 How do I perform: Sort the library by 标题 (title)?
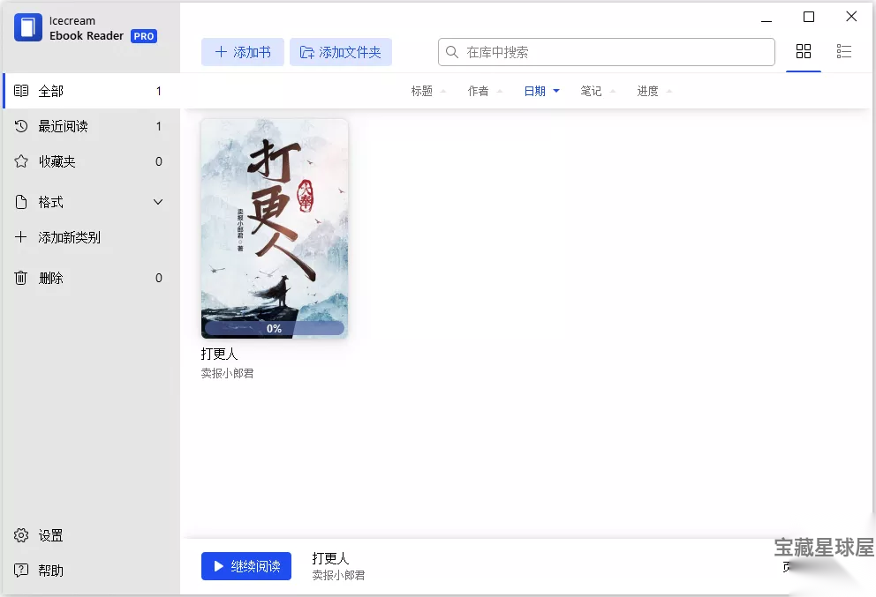pos(428,91)
